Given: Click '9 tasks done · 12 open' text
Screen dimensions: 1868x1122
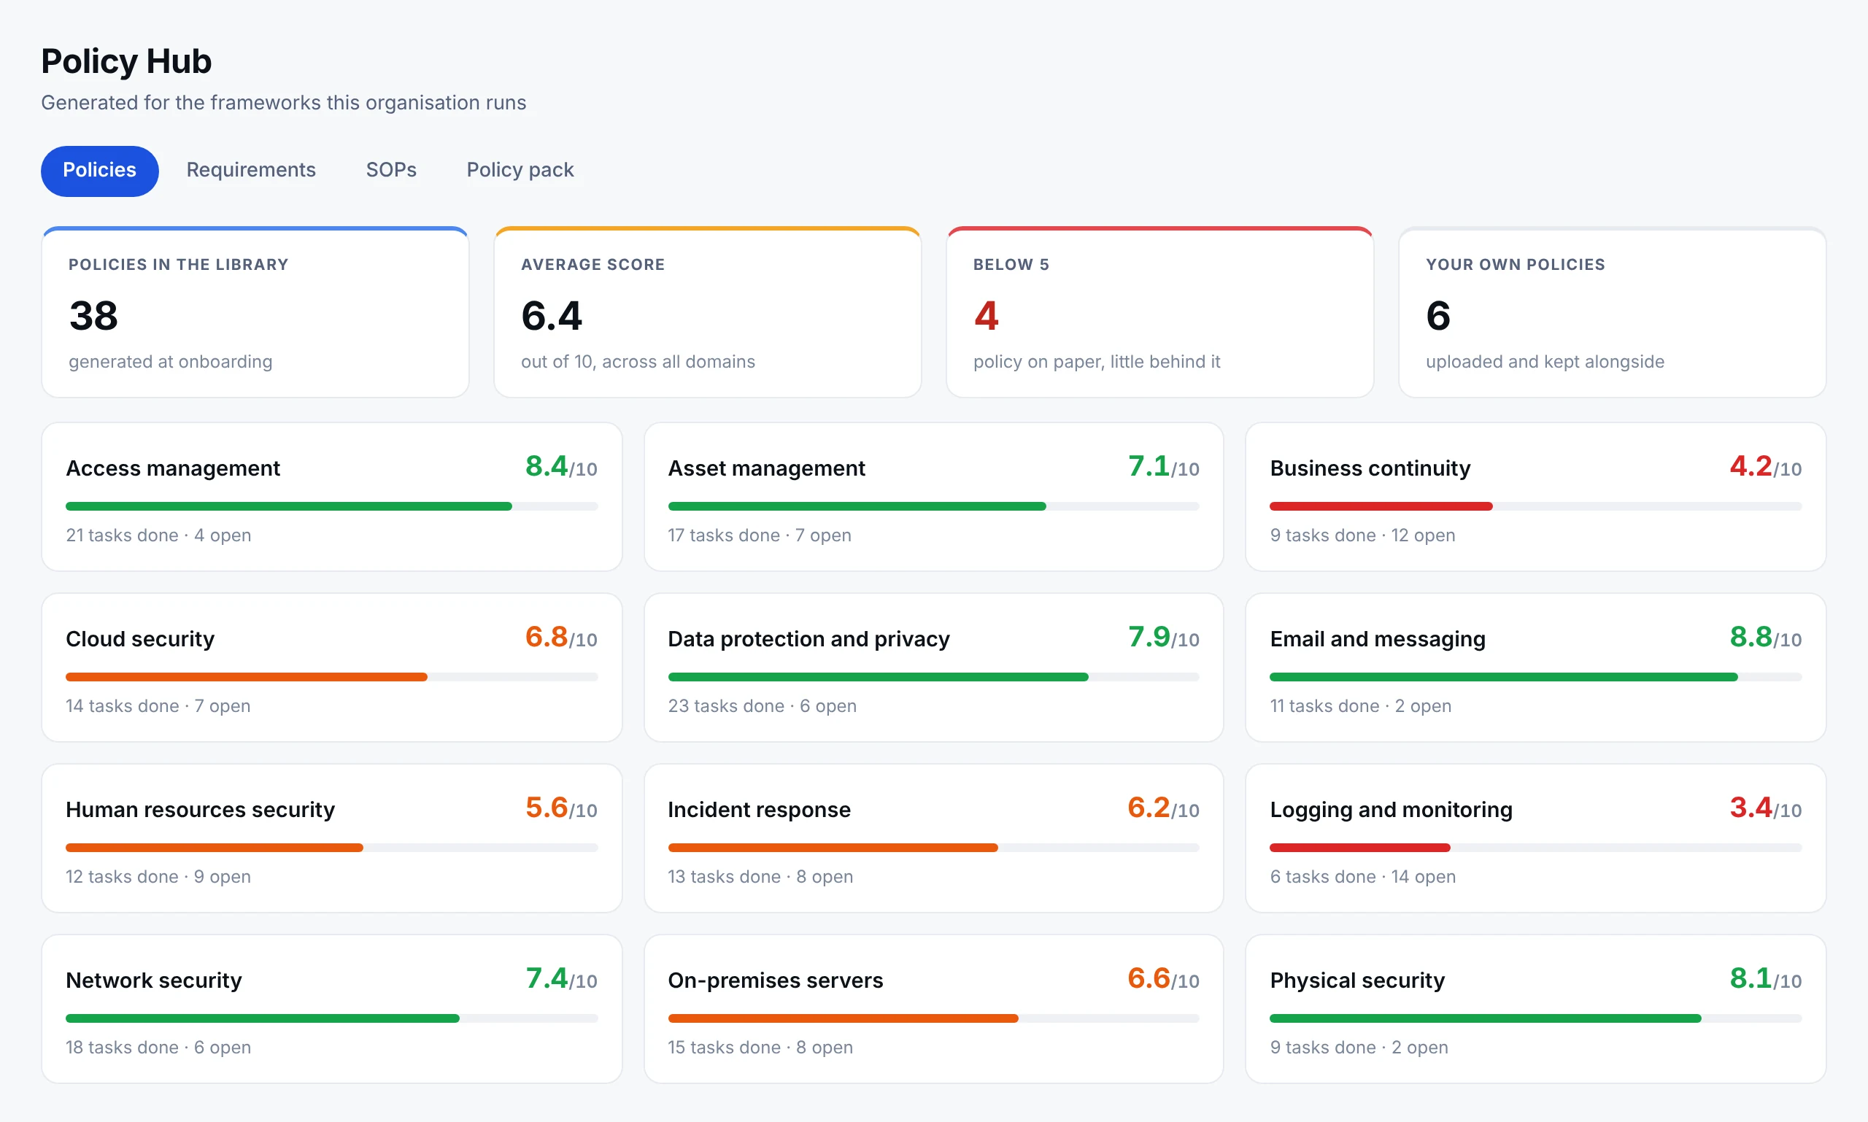Looking at the screenshot, I should [x=1363, y=535].
